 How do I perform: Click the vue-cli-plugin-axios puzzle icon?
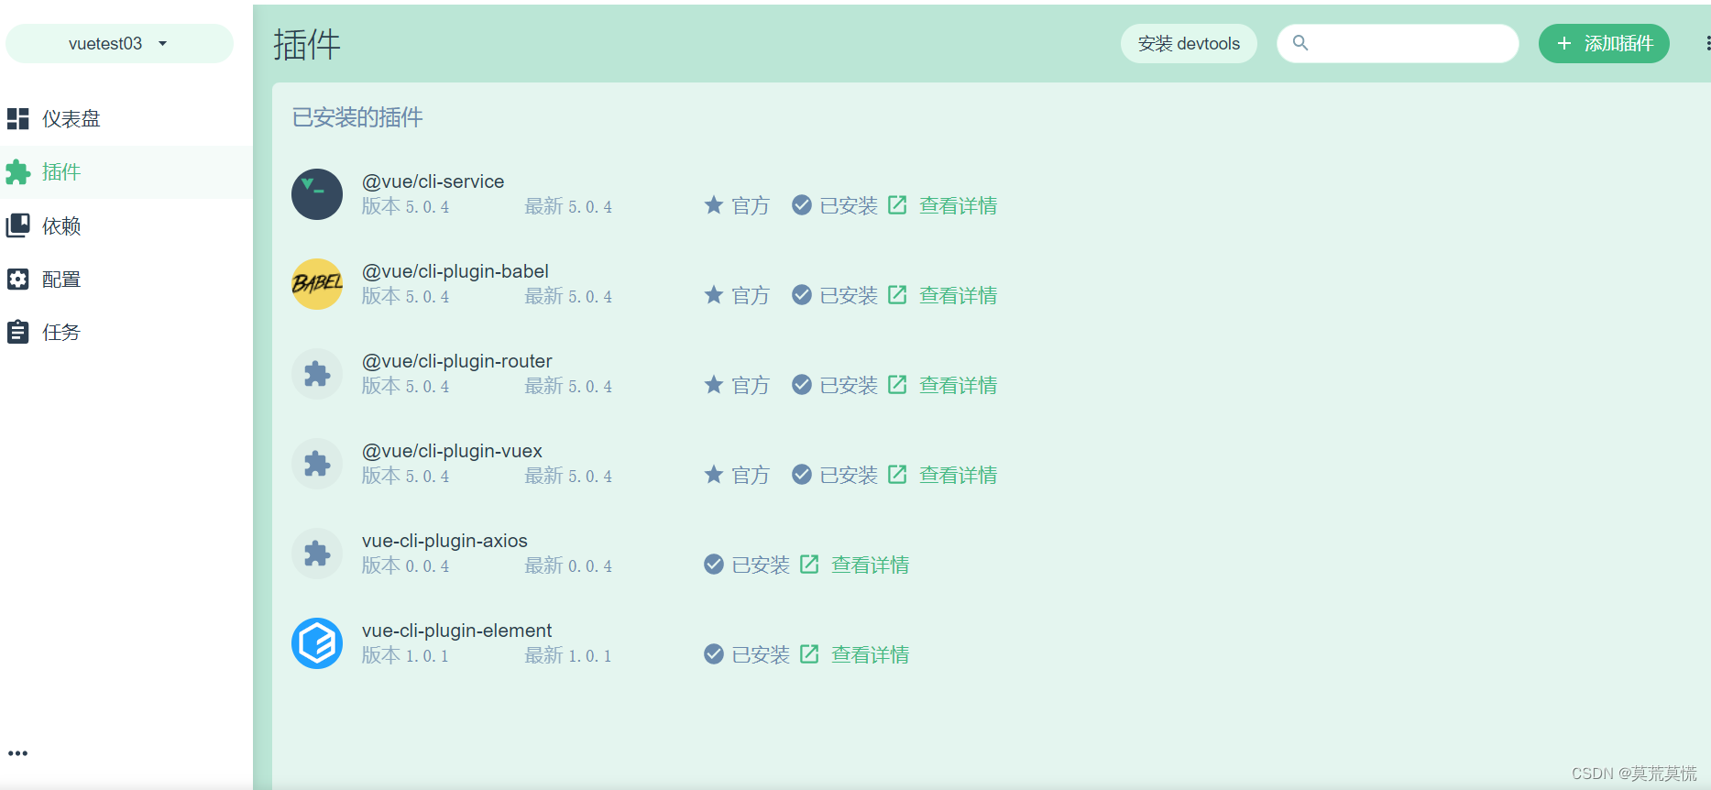[x=317, y=554]
